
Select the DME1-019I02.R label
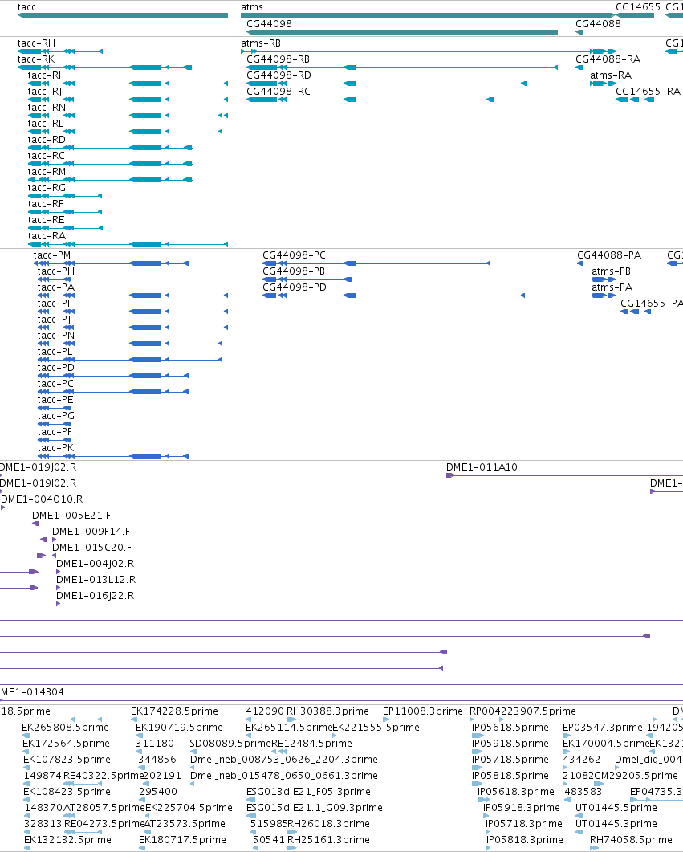(38, 483)
